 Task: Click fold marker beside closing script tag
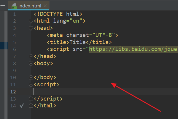point(31,98)
